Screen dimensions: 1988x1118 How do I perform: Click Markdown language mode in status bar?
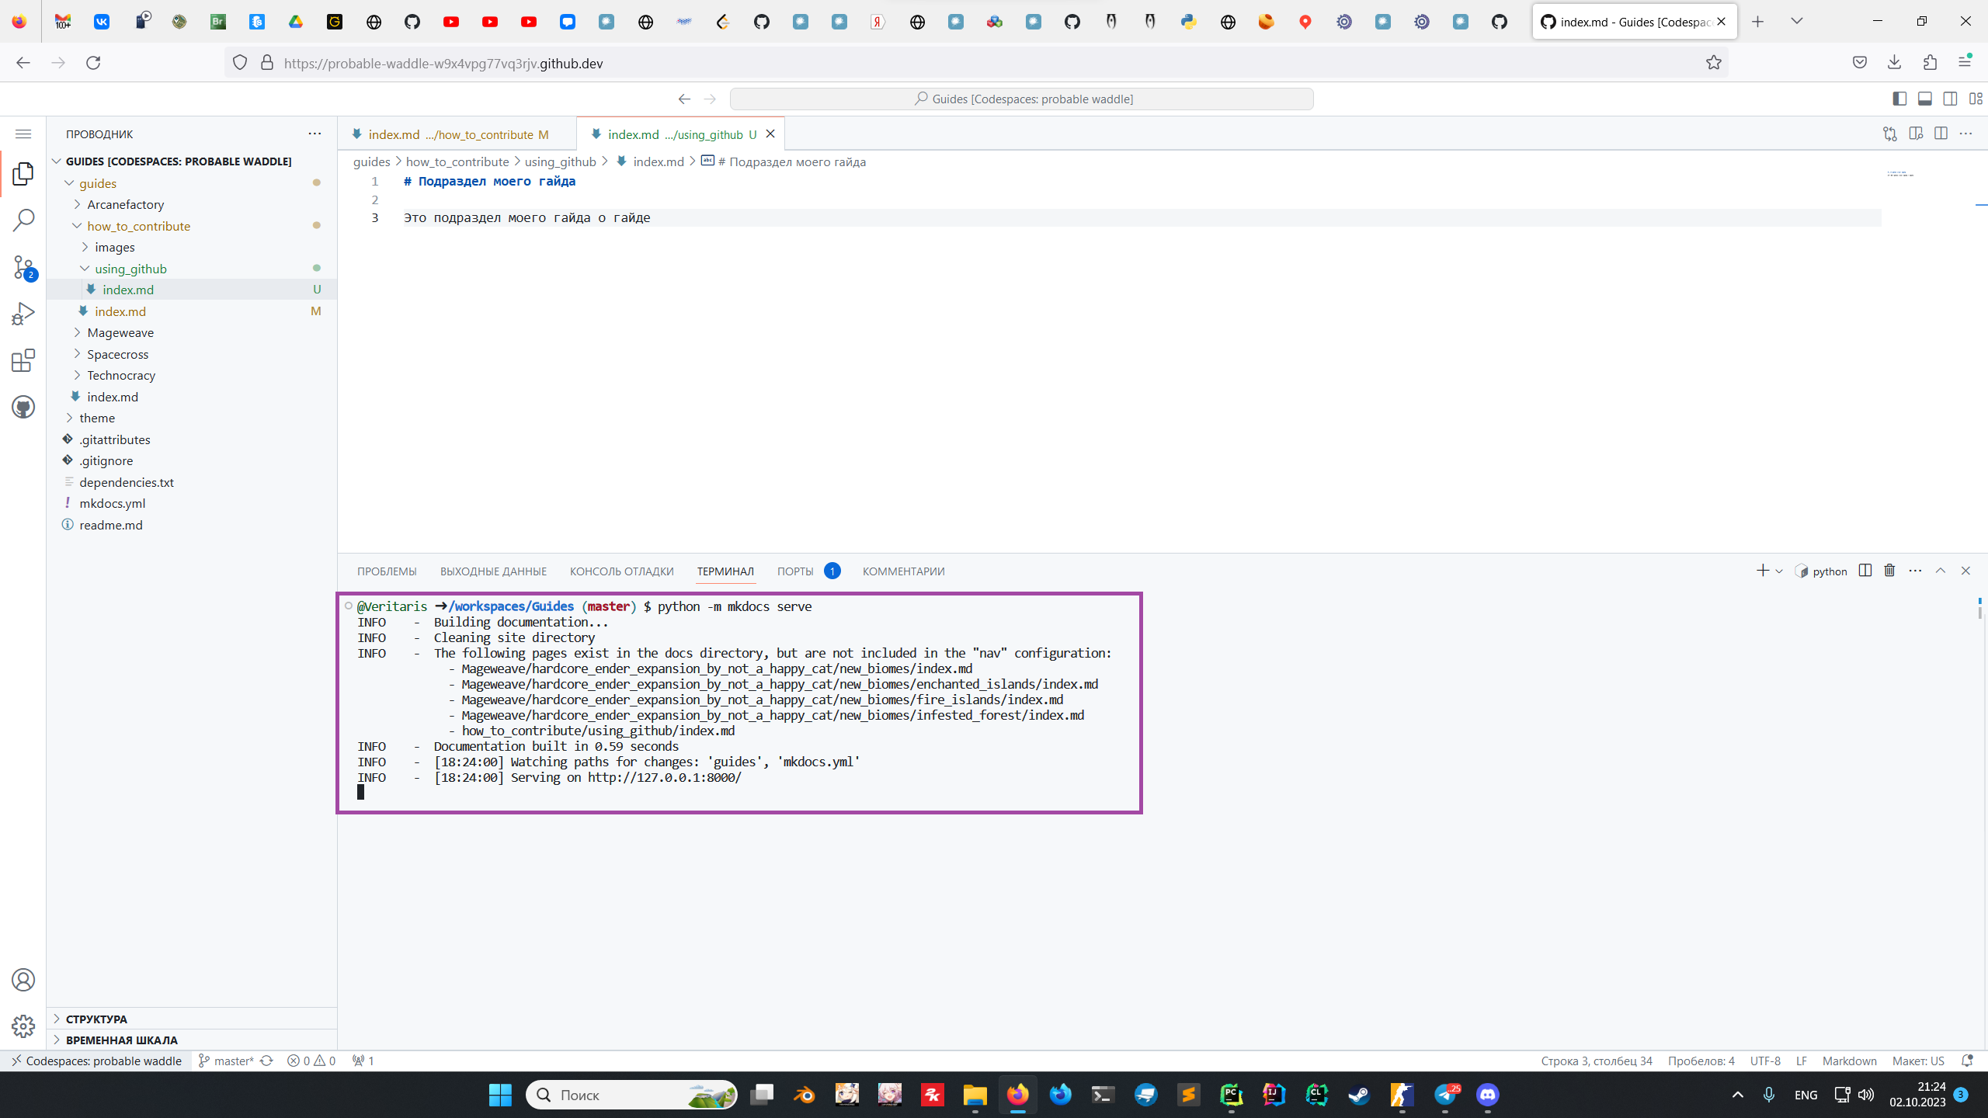coord(1849,1061)
